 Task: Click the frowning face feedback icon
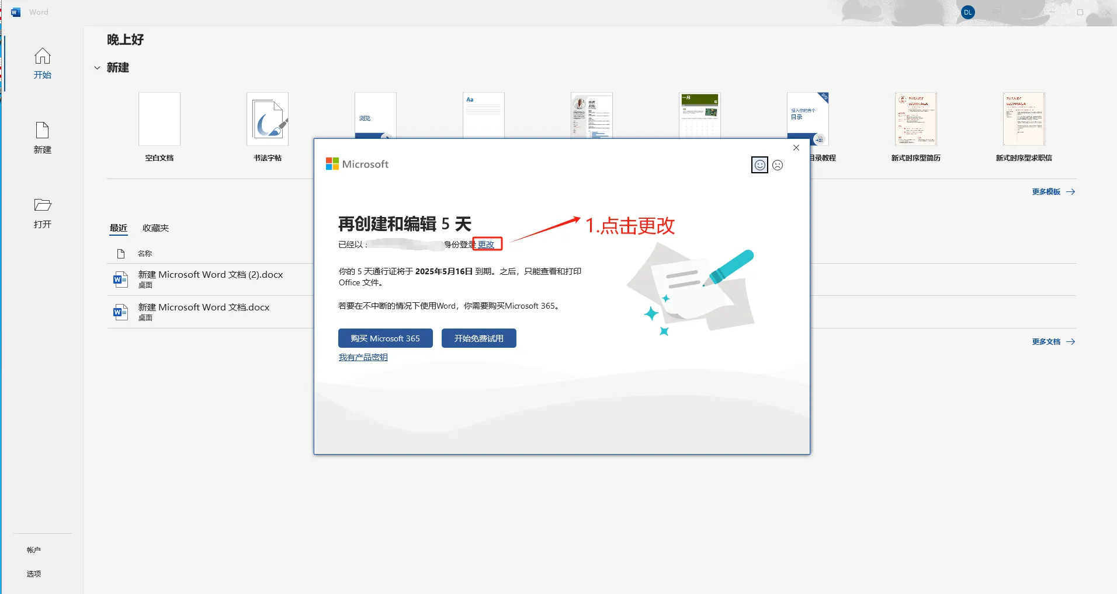coord(778,165)
